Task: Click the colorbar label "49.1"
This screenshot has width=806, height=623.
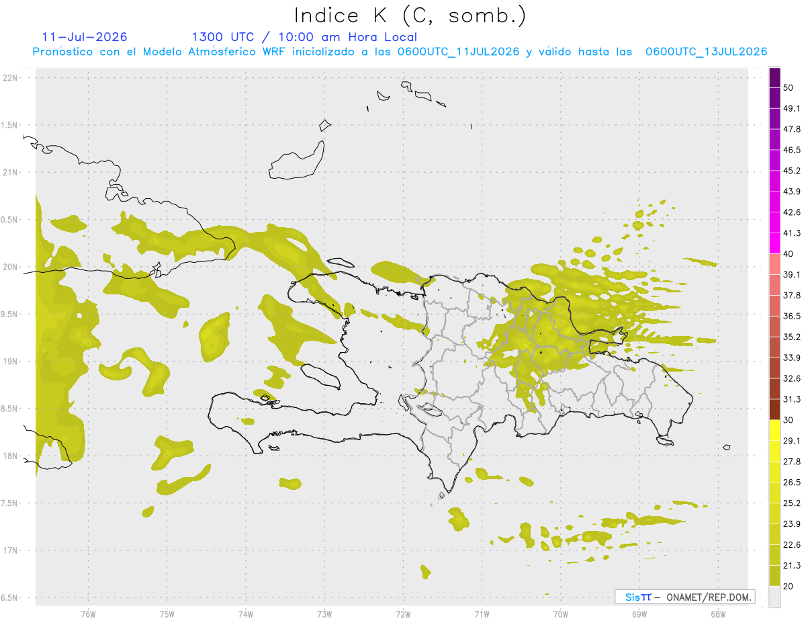Action: (x=793, y=109)
